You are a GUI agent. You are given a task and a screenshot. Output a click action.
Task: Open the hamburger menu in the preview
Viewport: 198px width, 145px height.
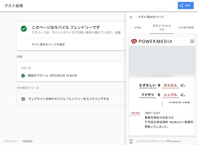pos(192,41)
